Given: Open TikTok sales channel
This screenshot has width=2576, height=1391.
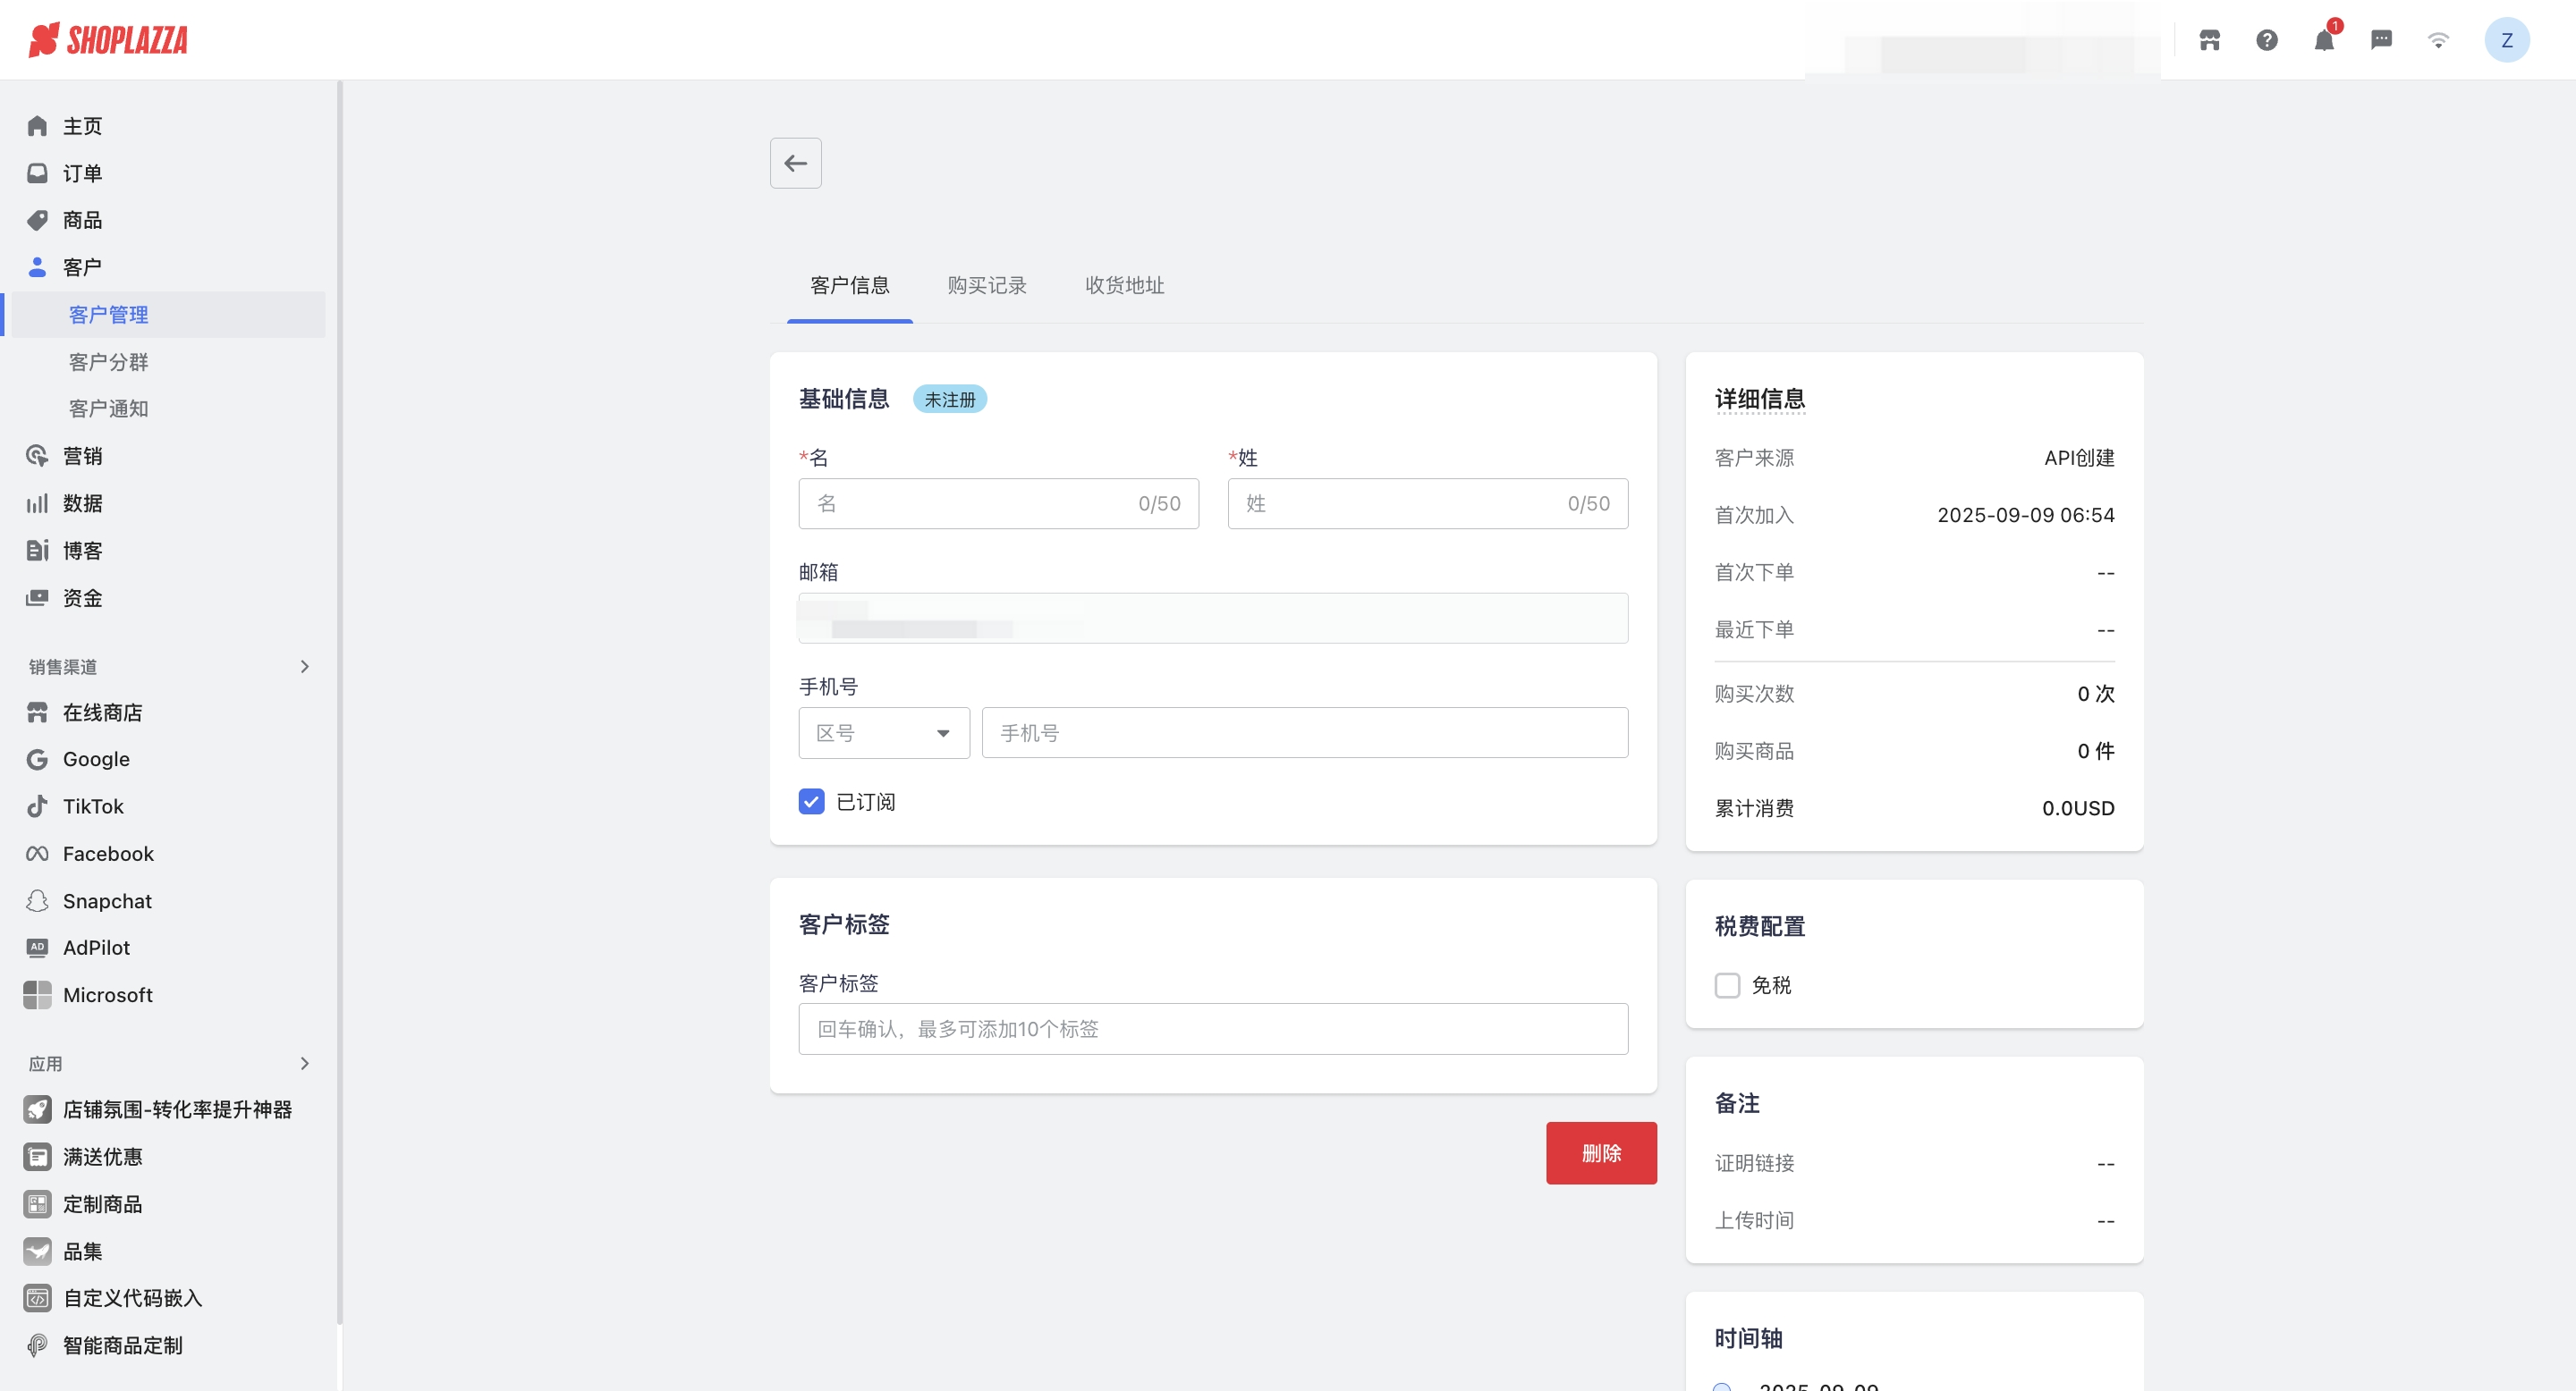Looking at the screenshot, I should [93, 806].
